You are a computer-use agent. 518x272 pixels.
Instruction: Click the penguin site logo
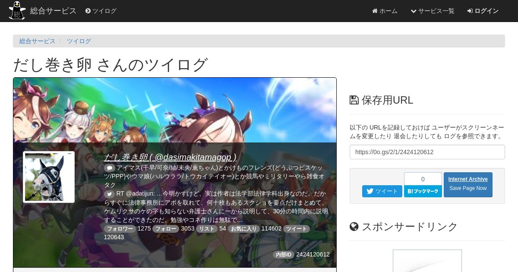click(x=17, y=11)
